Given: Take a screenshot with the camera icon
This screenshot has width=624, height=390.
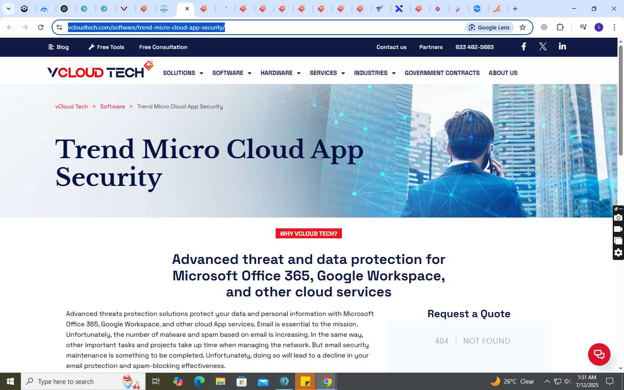Looking at the screenshot, I should click(x=618, y=218).
